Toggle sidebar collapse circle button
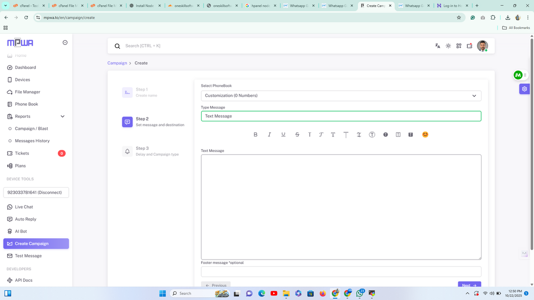 coord(65,43)
